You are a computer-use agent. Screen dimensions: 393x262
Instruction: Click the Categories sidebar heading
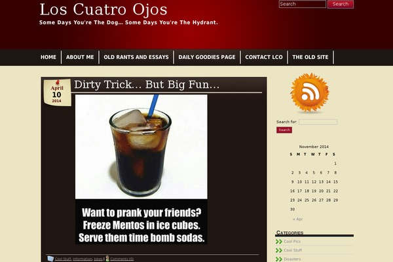point(290,233)
